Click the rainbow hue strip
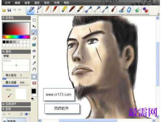This screenshot has height=122, width=163. click(x=16, y=37)
